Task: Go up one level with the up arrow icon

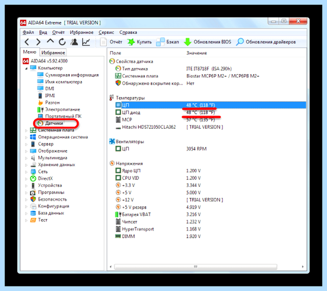Action: 50,41
